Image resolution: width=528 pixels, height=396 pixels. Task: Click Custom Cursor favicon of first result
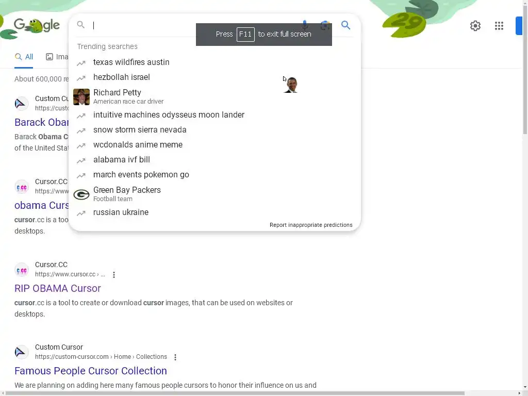tap(22, 103)
